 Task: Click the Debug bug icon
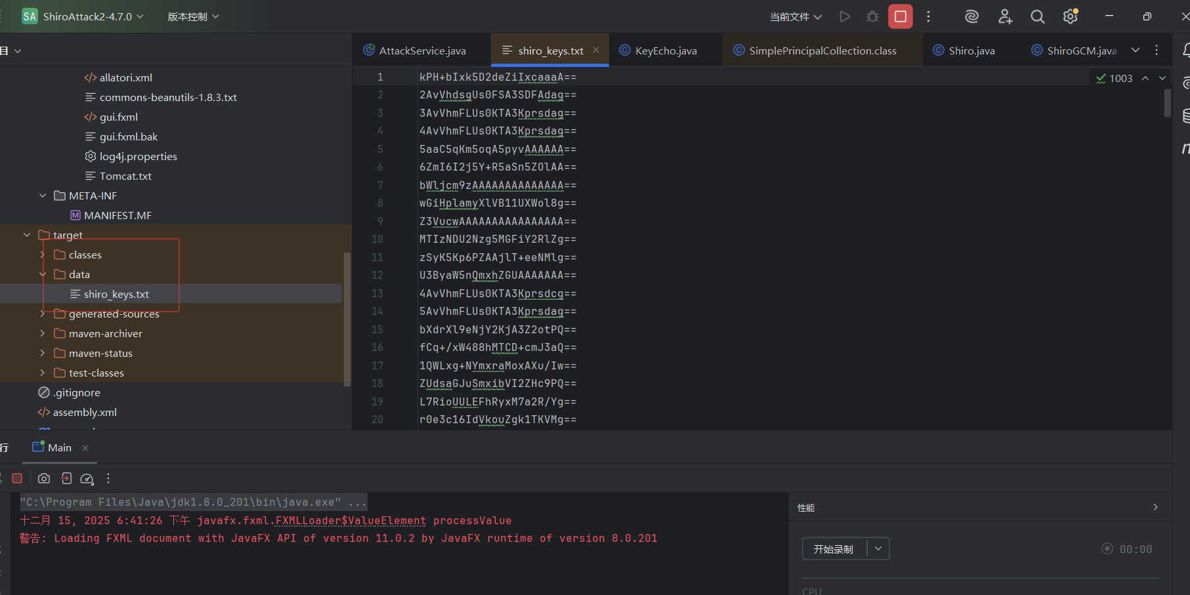pos(872,16)
